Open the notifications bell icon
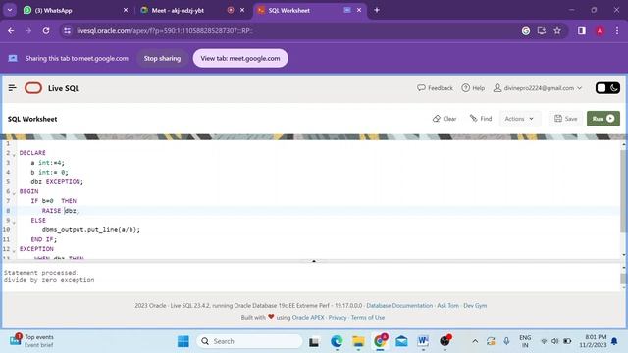The image size is (628, 353). 614,341
